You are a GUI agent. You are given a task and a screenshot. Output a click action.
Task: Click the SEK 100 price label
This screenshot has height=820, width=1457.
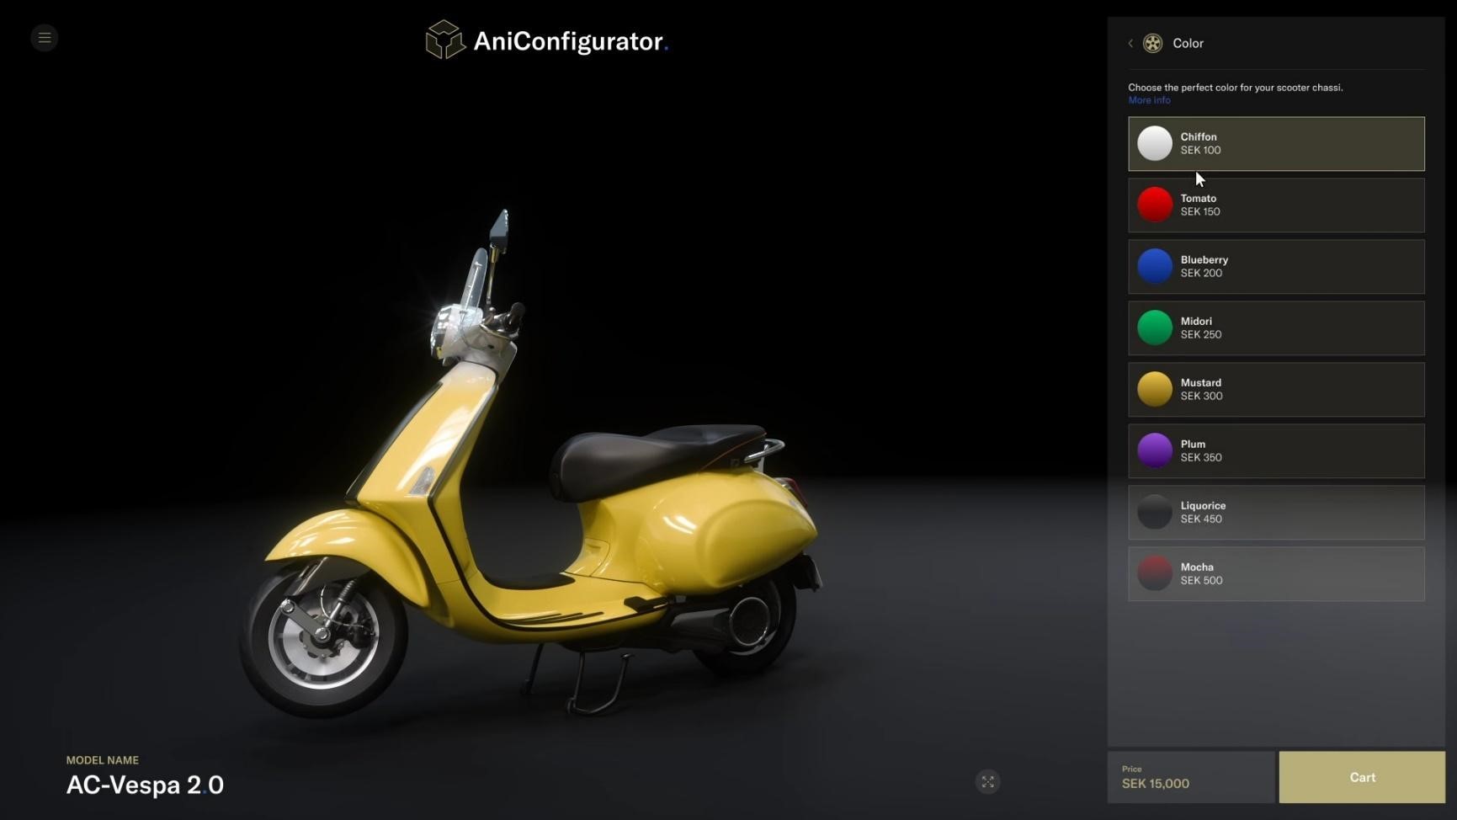point(1200,151)
